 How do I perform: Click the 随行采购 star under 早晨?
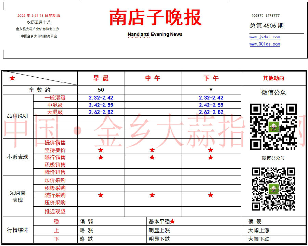coord(101,195)
